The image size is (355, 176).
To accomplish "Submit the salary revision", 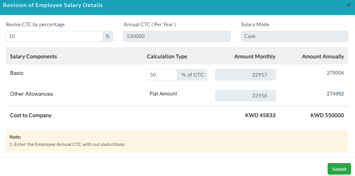I will [x=339, y=169].
